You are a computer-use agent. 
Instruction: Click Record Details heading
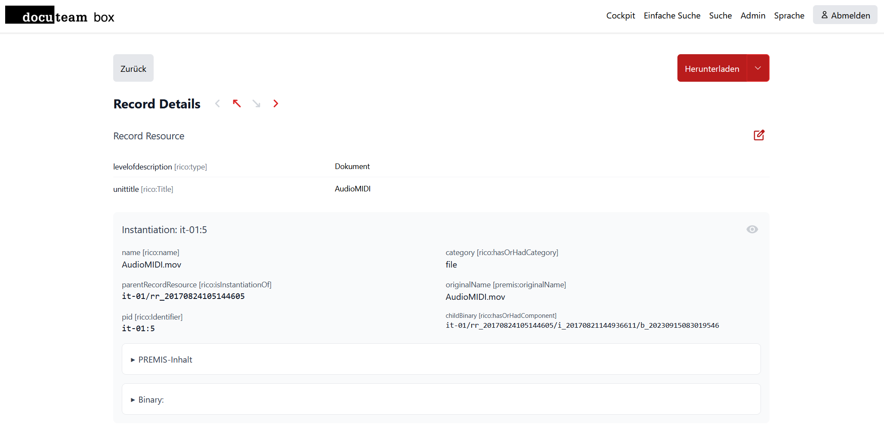157,104
